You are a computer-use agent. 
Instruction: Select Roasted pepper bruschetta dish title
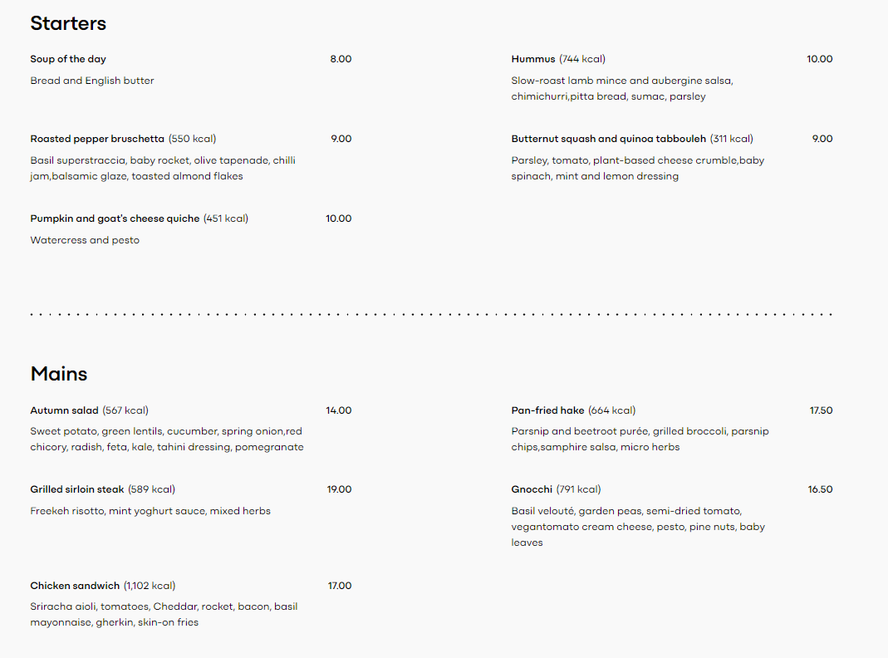[x=97, y=139]
